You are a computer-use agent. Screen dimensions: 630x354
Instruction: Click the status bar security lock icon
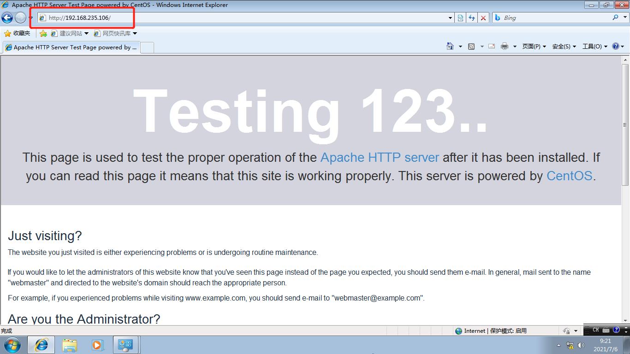[x=567, y=331]
